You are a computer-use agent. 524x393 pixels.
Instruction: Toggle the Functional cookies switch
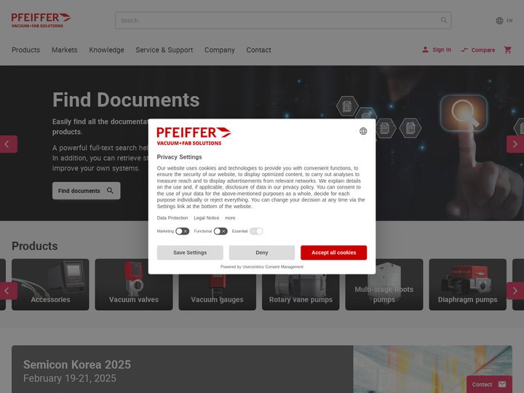(x=221, y=231)
